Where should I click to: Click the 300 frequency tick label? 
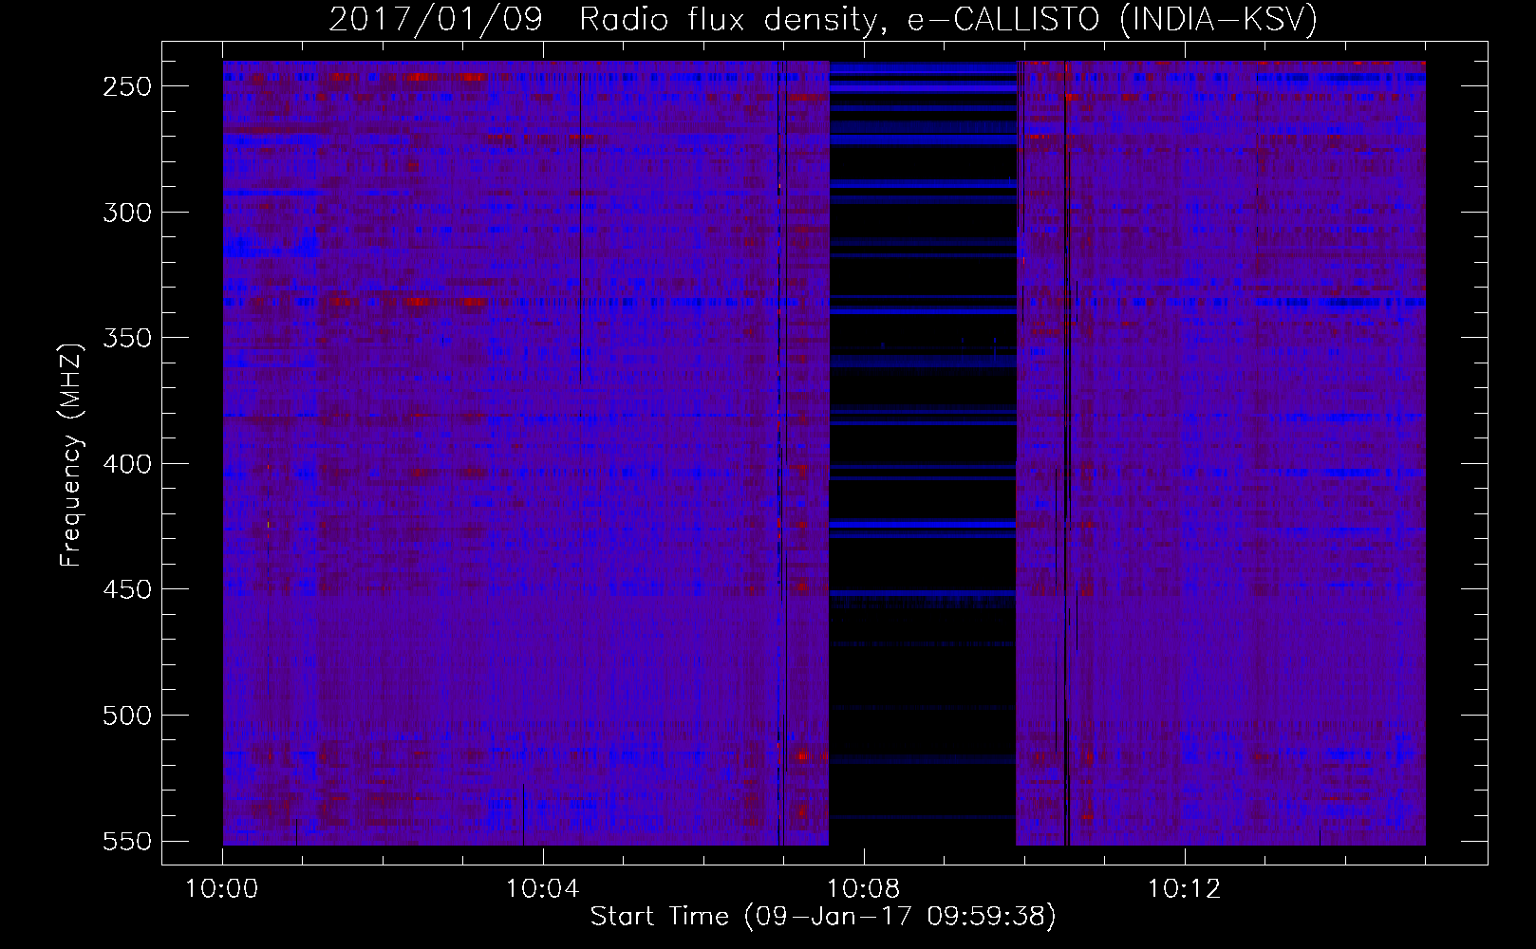click(x=127, y=213)
